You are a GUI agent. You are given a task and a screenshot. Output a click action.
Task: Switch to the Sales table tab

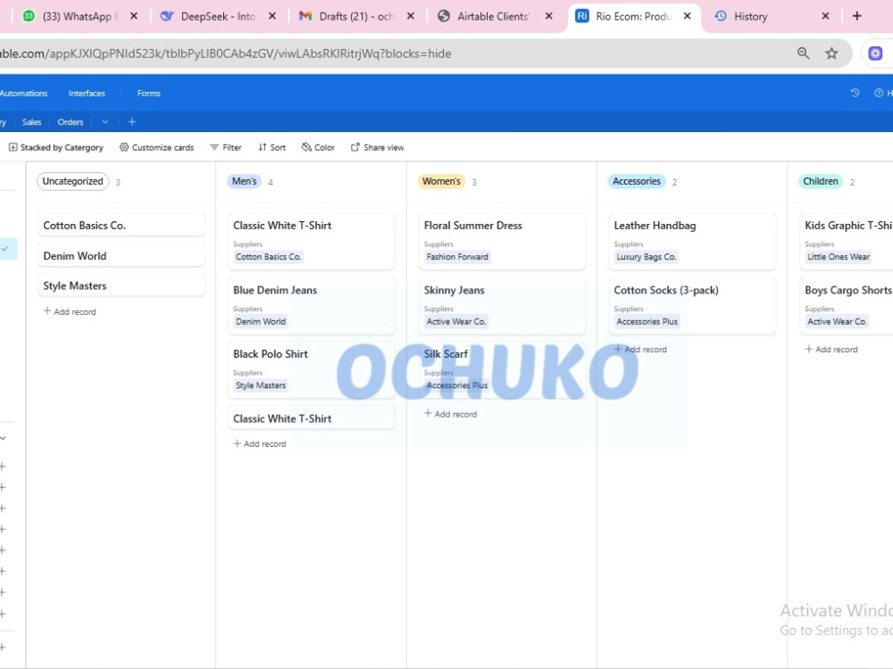tap(31, 121)
